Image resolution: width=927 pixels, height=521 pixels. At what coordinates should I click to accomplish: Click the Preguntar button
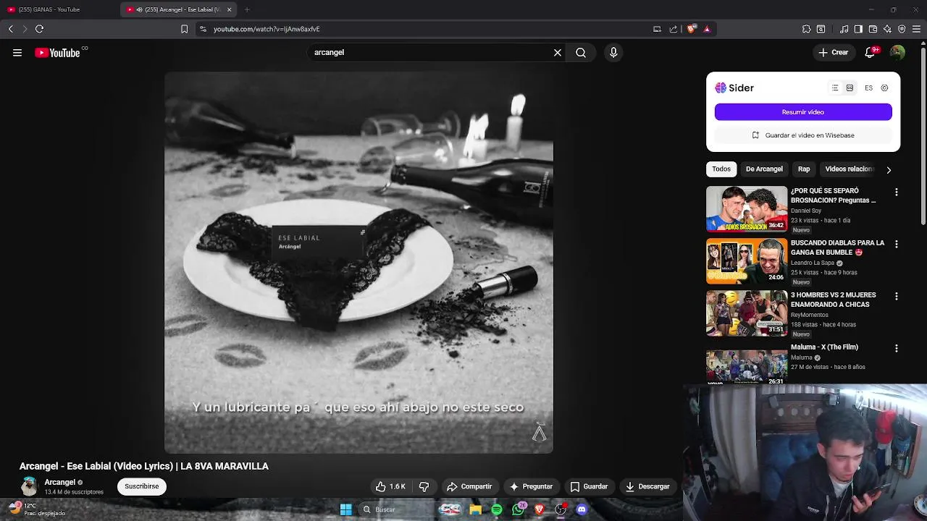[x=531, y=486]
